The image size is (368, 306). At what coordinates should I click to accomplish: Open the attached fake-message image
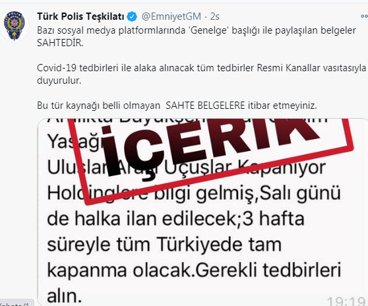click(x=202, y=212)
